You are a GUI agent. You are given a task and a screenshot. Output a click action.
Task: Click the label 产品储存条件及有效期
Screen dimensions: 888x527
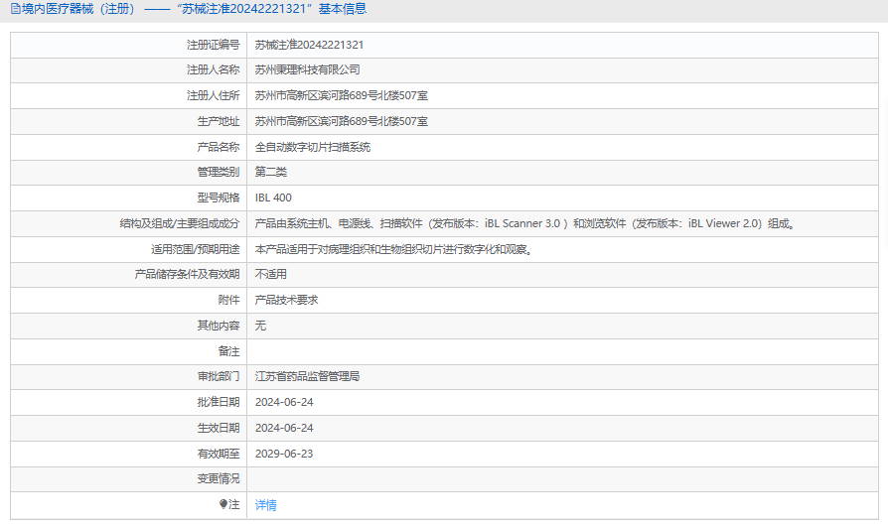click(187, 275)
